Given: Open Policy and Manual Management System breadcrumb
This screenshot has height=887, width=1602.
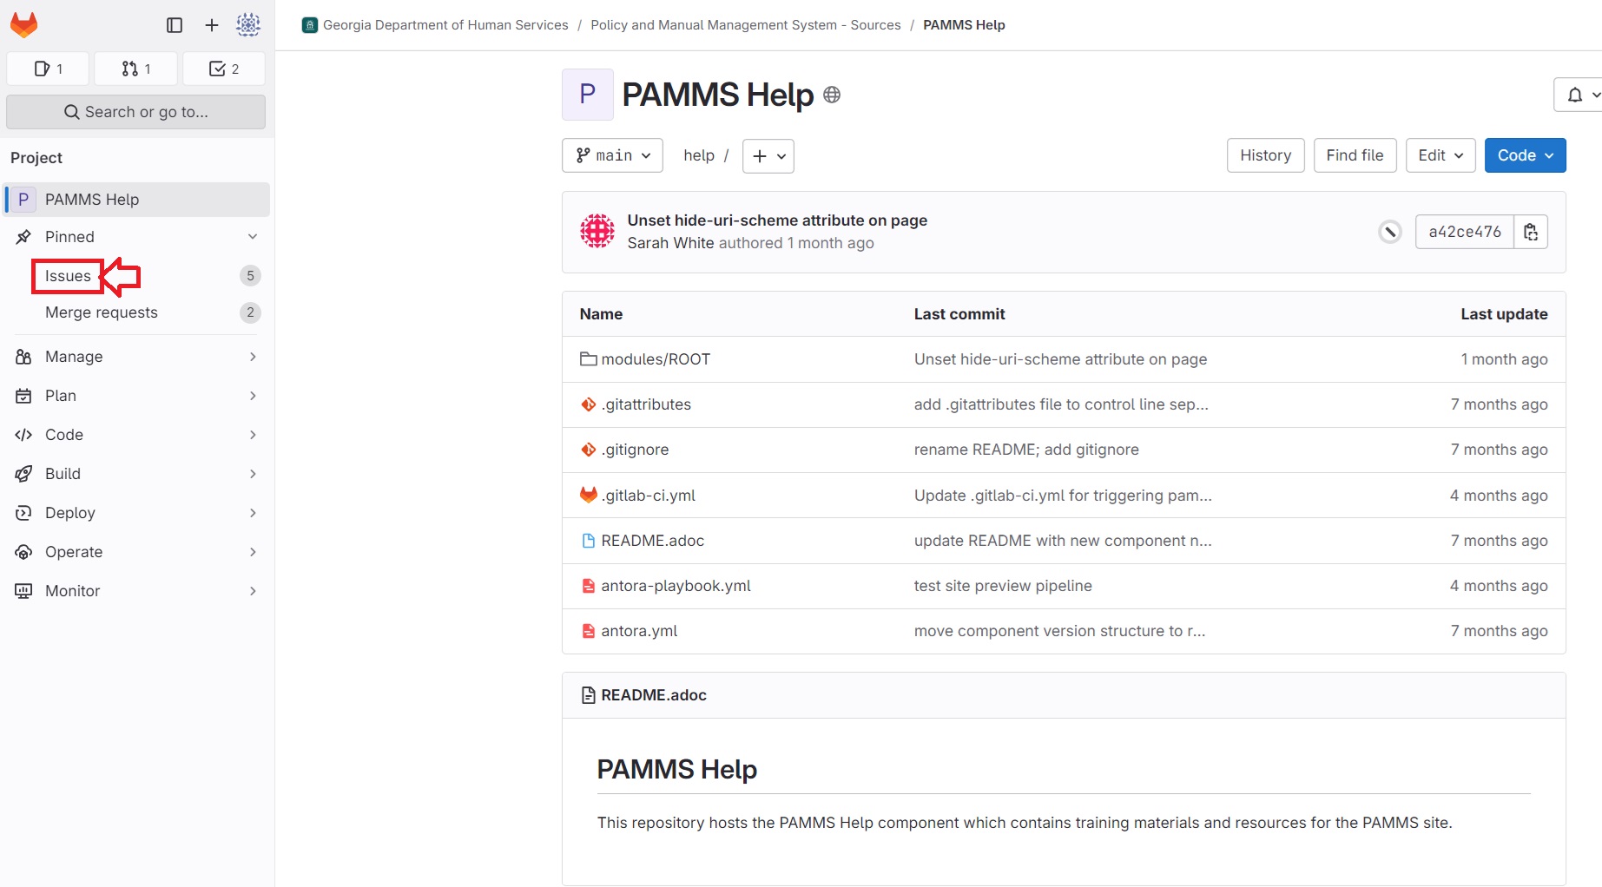Looking at the screenshot, I should tap(746, 25).
